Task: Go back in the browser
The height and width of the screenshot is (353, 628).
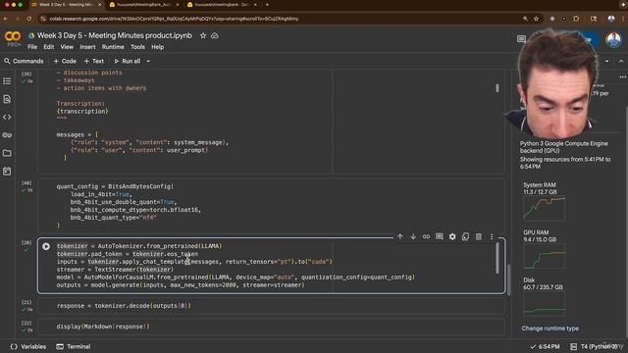Action: click(6, 19)
